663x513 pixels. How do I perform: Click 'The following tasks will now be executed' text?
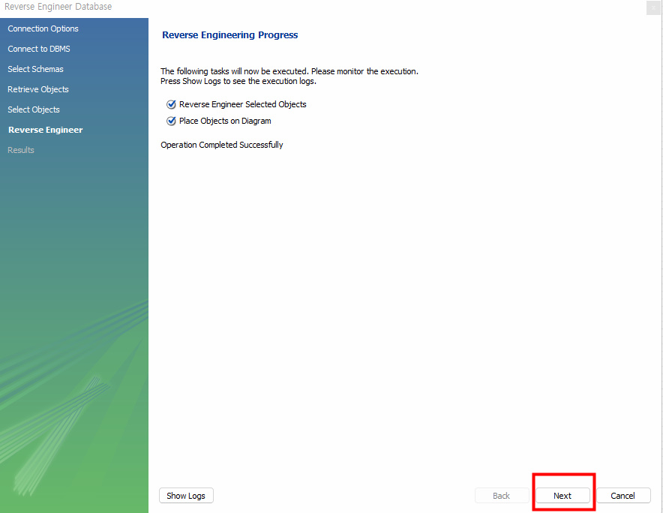tap(289, 71)
